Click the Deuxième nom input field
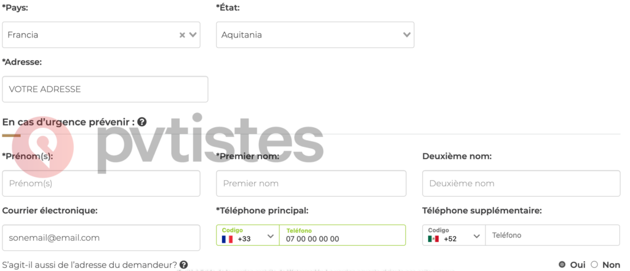Image resolution: width=630 pixels, height=271 pixels. click(x=520, y=183)
